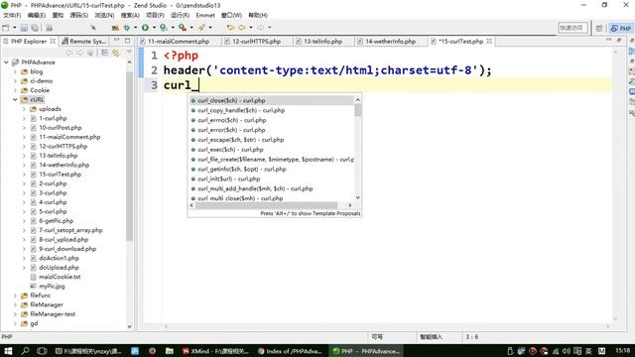Select maiziCookie.txt file
The height and width of the screenshot is (357, 635).
point(60,277)
